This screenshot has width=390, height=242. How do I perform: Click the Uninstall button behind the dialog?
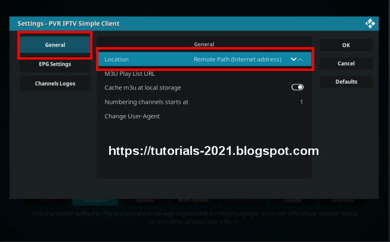tap(342, 201)
